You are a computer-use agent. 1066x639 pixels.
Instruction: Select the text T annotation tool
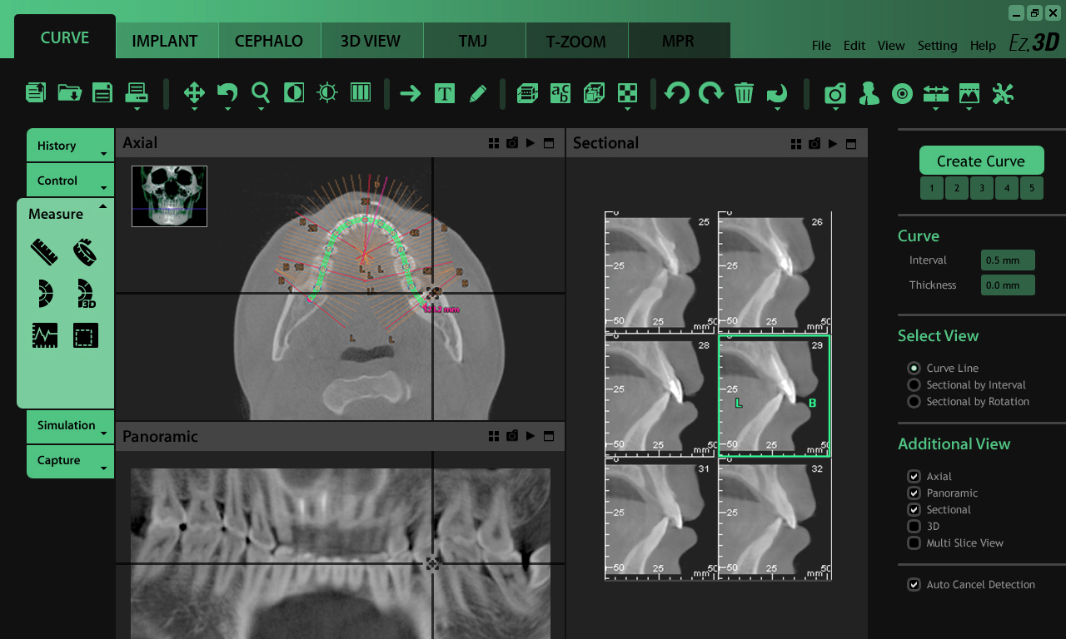pos(445,93)
